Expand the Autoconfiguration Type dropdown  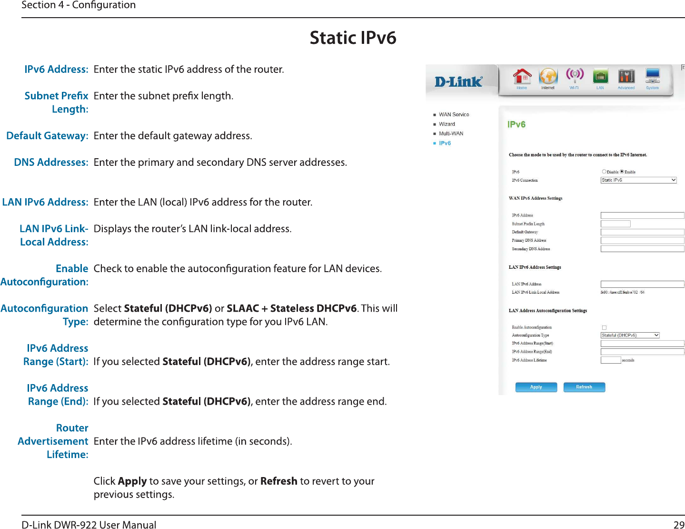click(x=630, y=336)
